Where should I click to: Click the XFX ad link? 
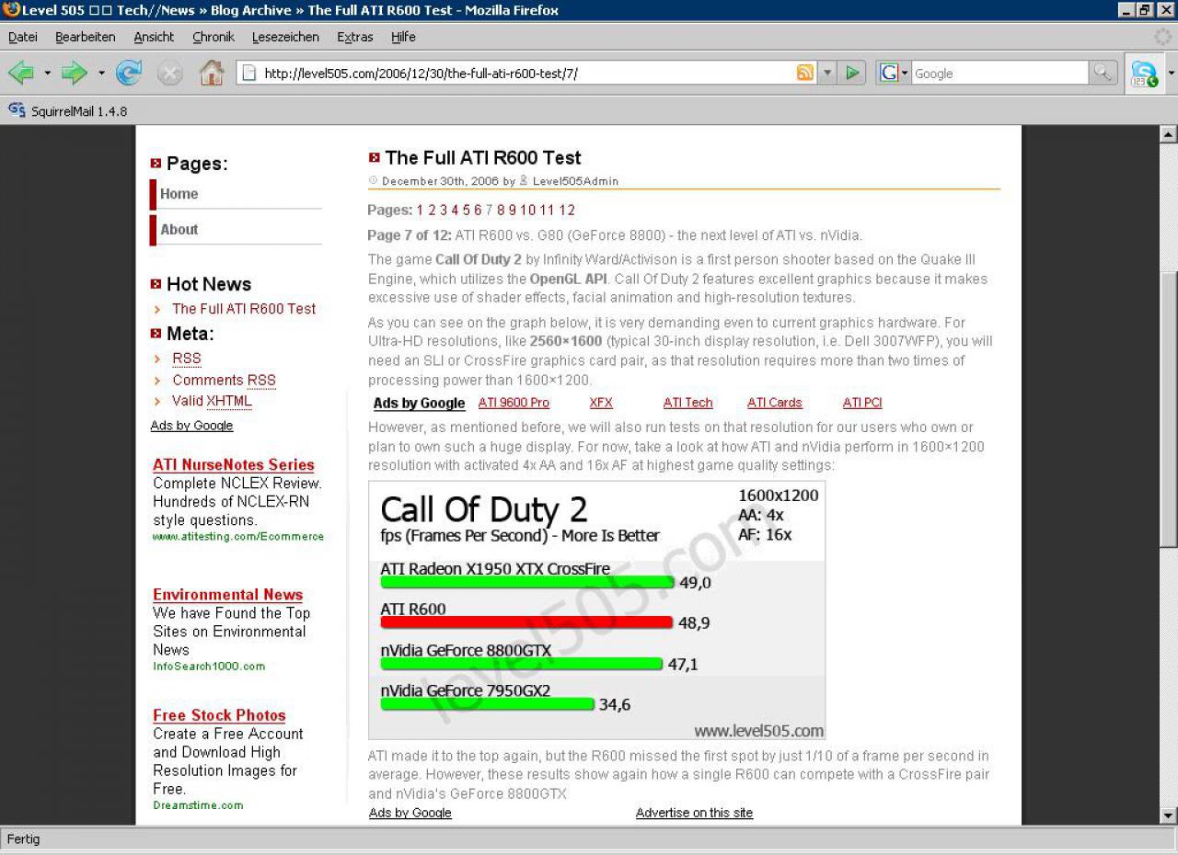point(601,403)
